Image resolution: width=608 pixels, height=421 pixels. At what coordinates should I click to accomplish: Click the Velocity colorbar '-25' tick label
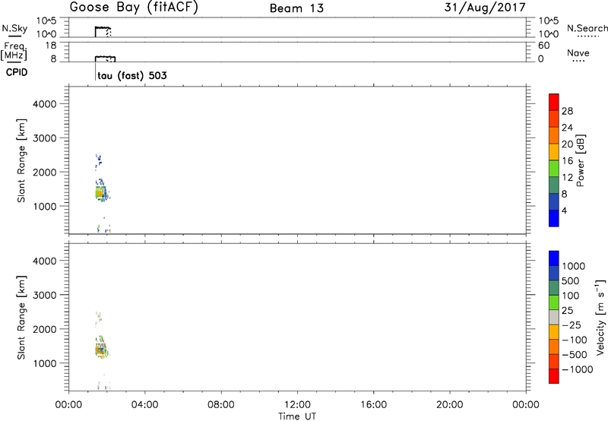(571, 324)
